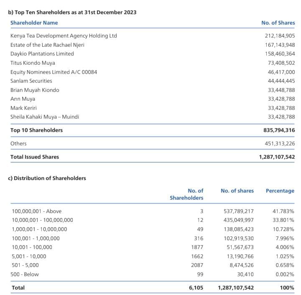Click the value 102,919,530
The width and height of the screenshot is (301, 295).
(x=239, y=239)
